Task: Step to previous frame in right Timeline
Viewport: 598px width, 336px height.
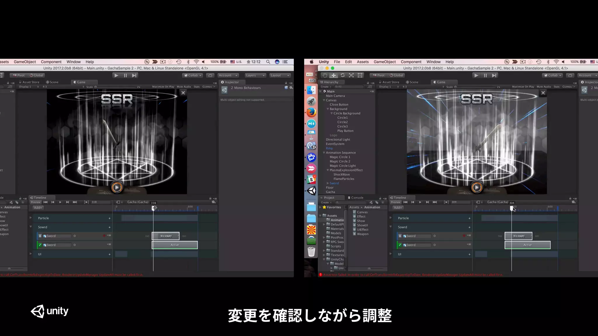Action: click(413, 202)
